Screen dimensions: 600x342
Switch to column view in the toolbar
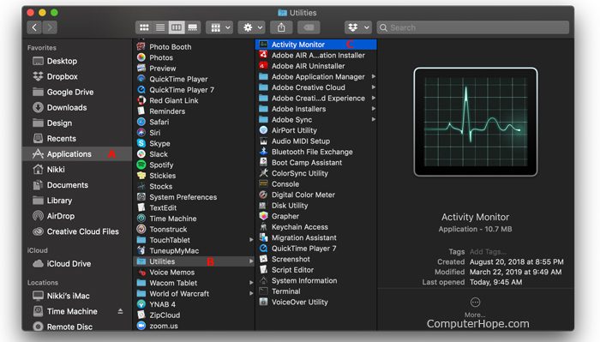pos(177,27)
